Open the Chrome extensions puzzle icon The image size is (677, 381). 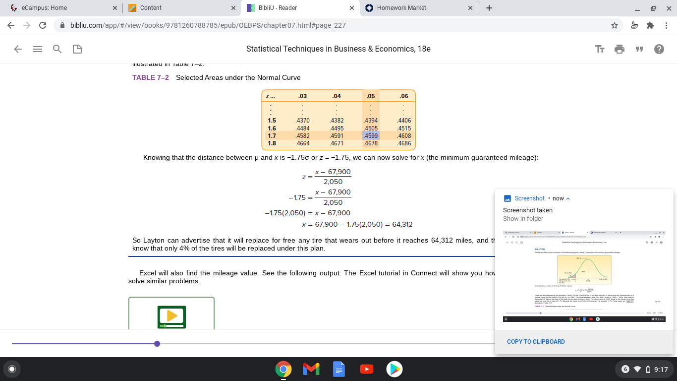(651, 25)
